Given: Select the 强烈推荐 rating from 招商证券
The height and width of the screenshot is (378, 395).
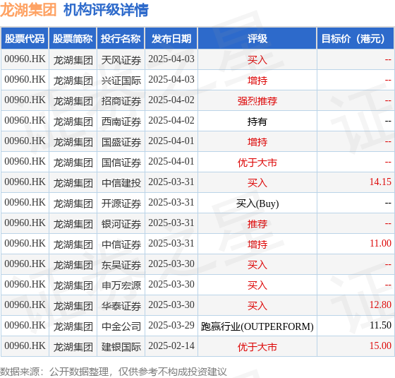Looking at the screenshot, I should point(257,100).
